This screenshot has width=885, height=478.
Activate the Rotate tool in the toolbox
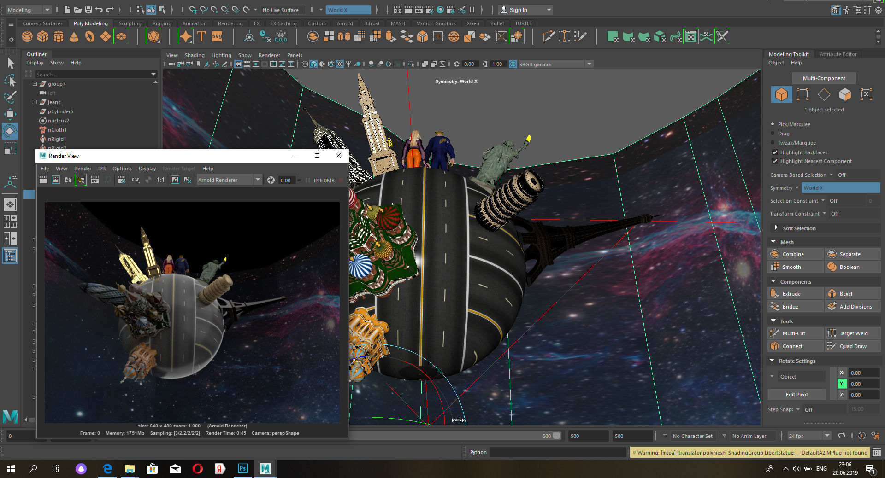10,131
